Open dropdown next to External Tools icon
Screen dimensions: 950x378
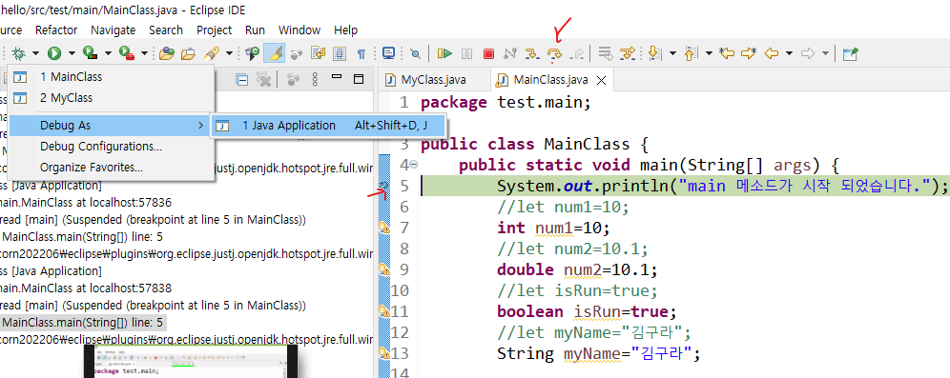(x=144, y=54)
